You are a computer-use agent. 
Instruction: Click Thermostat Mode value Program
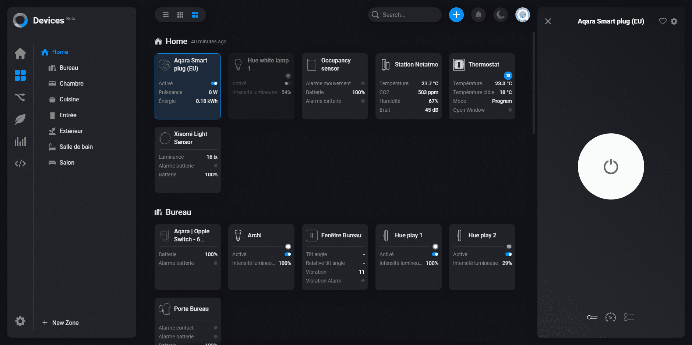[x=502, y=101]
